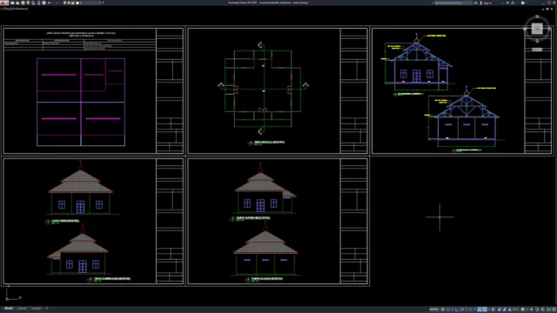Undo the last action
Image resolution: width=557 pixels, height=313 pixels.
pyautogui.click(x=50, y=3)
